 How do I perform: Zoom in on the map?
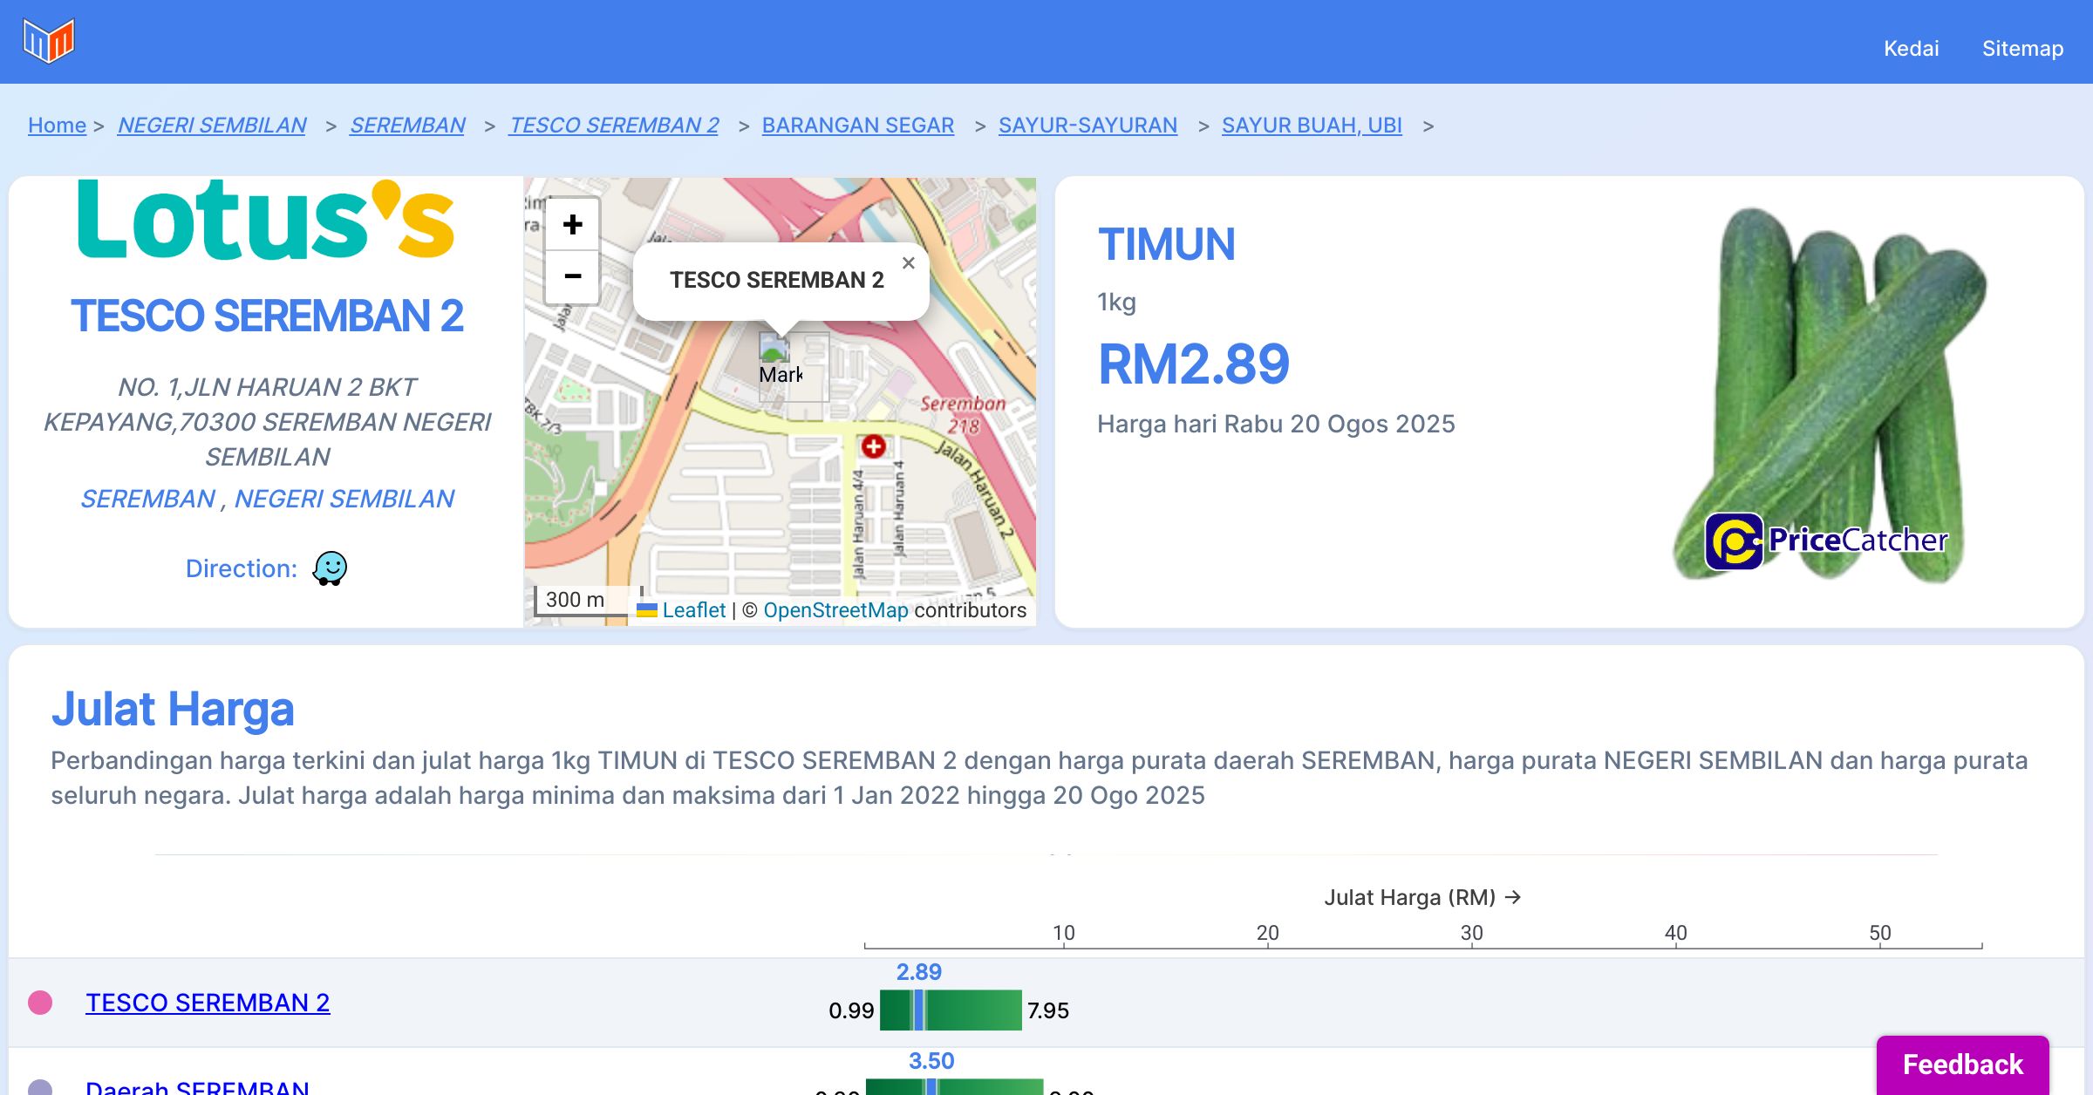pyautogui.click(x=572, y=225)
